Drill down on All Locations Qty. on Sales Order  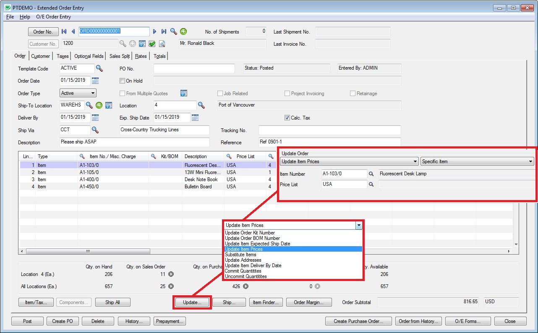[171, 286]
